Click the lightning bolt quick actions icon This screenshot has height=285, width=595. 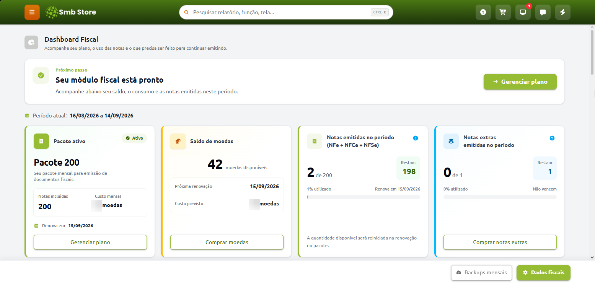(x=563, y=12)
